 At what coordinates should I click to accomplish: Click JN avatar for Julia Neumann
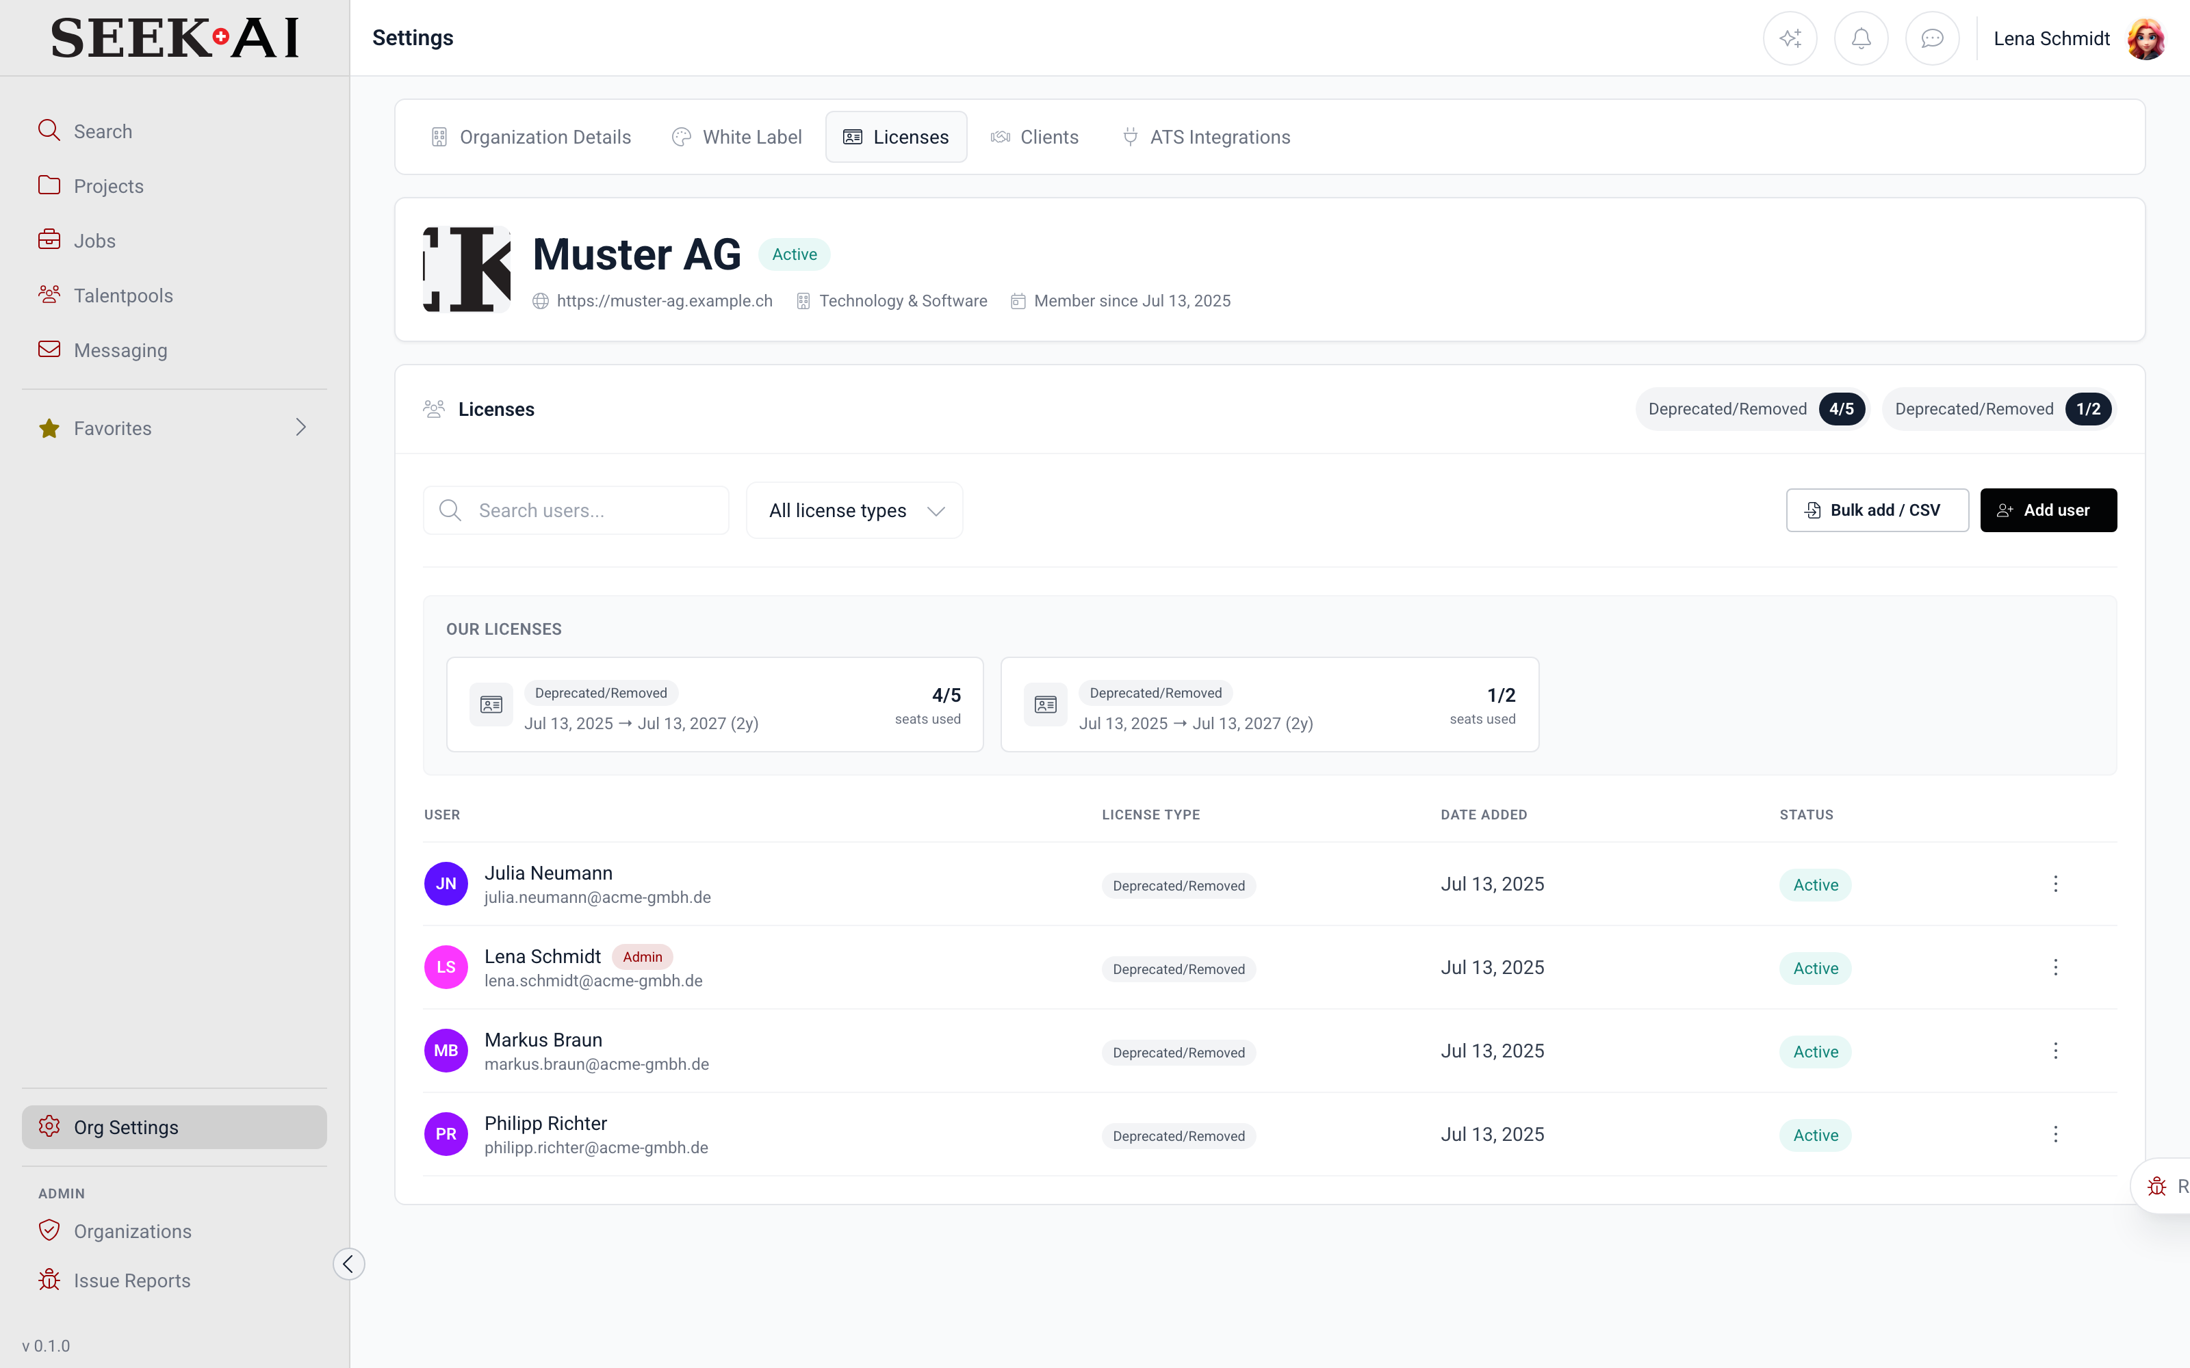tap(446, 884)
